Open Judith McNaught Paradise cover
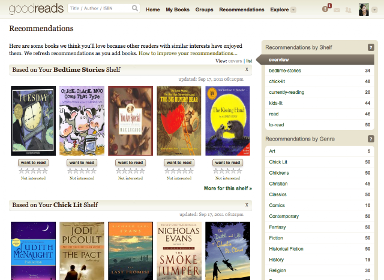 tap(34, 251)
